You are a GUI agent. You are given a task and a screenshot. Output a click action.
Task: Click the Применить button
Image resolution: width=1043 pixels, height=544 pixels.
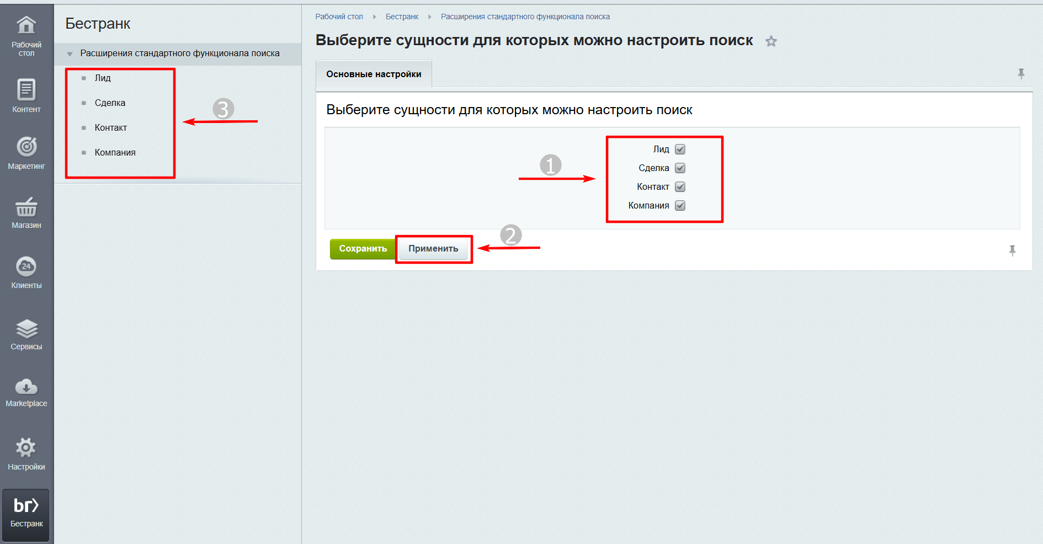[x=433, y=249]
